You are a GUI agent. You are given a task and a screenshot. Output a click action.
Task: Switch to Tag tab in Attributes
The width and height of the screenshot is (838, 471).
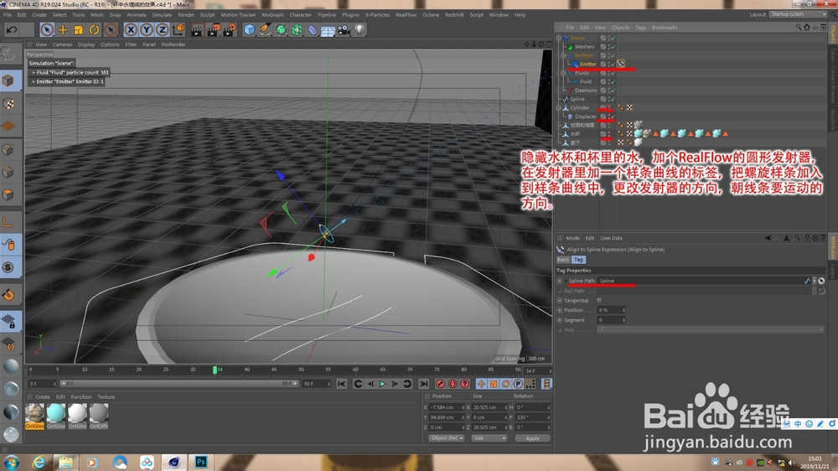coord(578,259)
